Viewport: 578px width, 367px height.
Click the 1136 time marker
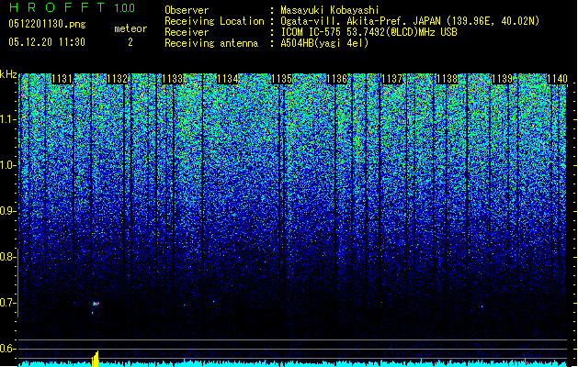tap(337, 79)
